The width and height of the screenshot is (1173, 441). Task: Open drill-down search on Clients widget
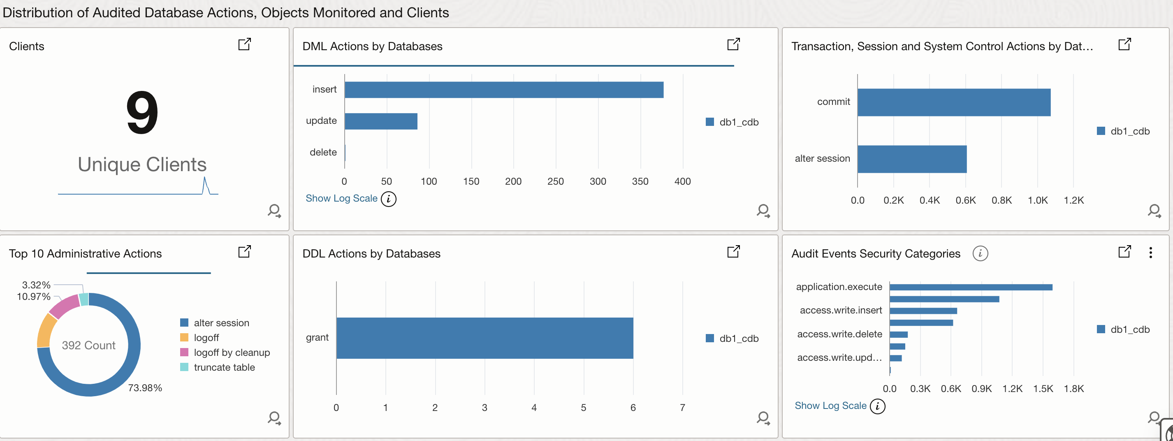(x=274, y=211)
